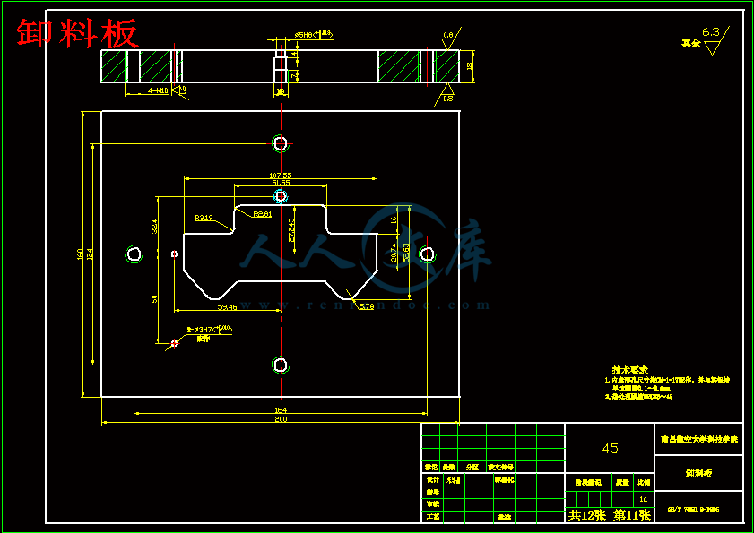Screen dimensions: 754x533
Task: Select the 6.3 surface roughness symbol
Action: [711, 39]
